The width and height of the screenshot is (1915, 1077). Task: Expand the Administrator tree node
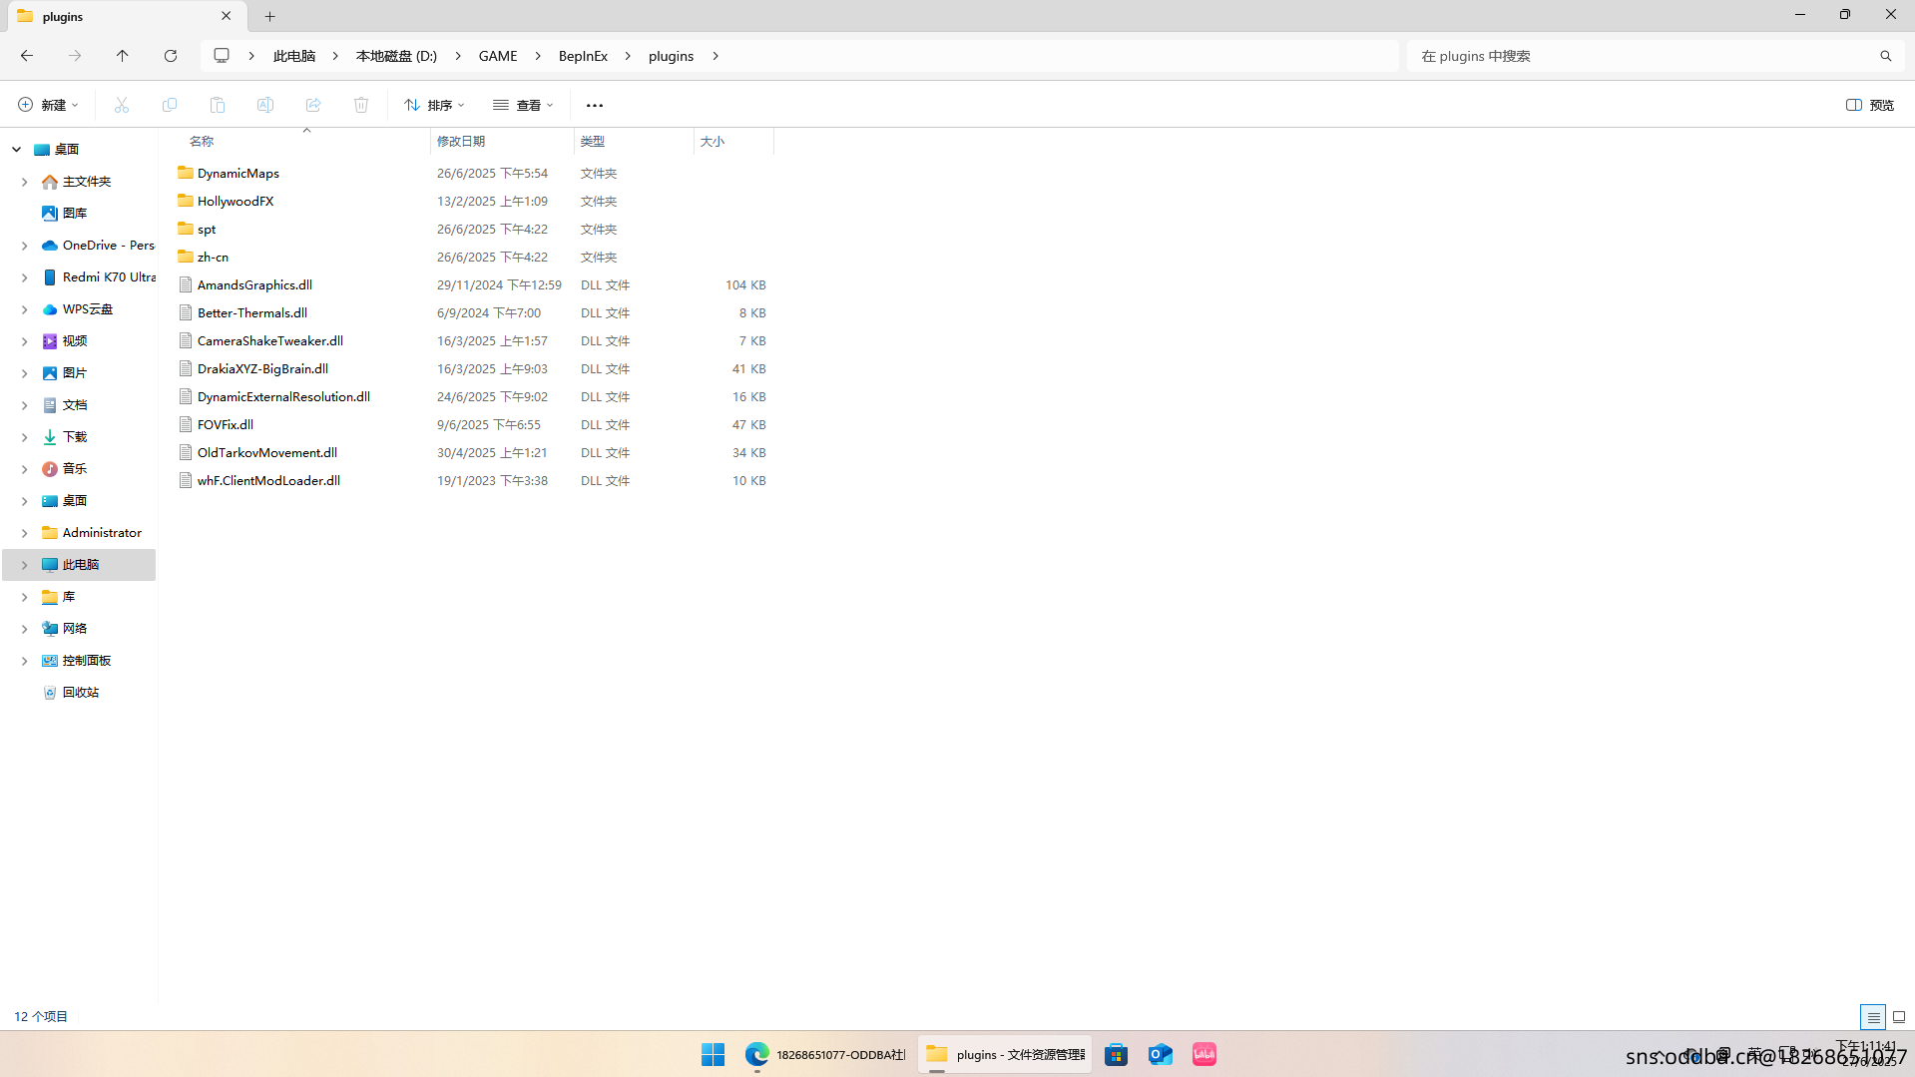tap(25, 533)
